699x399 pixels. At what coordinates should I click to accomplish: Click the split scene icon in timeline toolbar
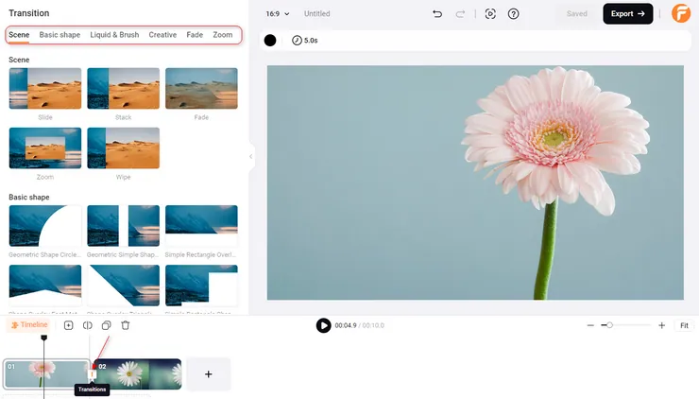point(87,325)
